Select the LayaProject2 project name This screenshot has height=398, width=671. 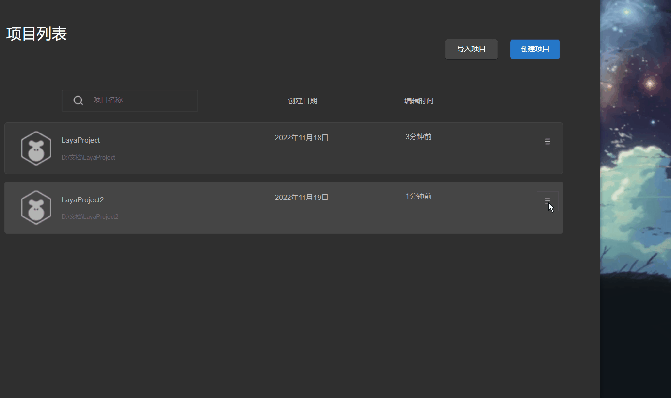point(82,200)
